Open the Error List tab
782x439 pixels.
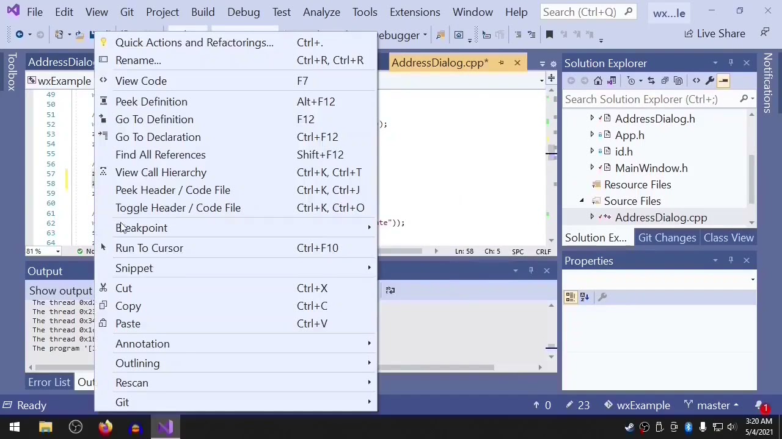(x=49, y=382)
